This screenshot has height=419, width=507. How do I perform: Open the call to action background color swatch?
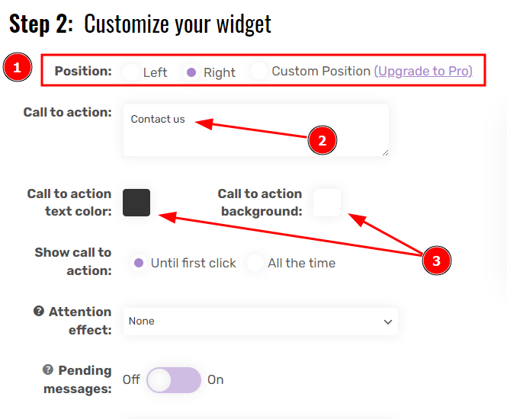pos(327,203)
